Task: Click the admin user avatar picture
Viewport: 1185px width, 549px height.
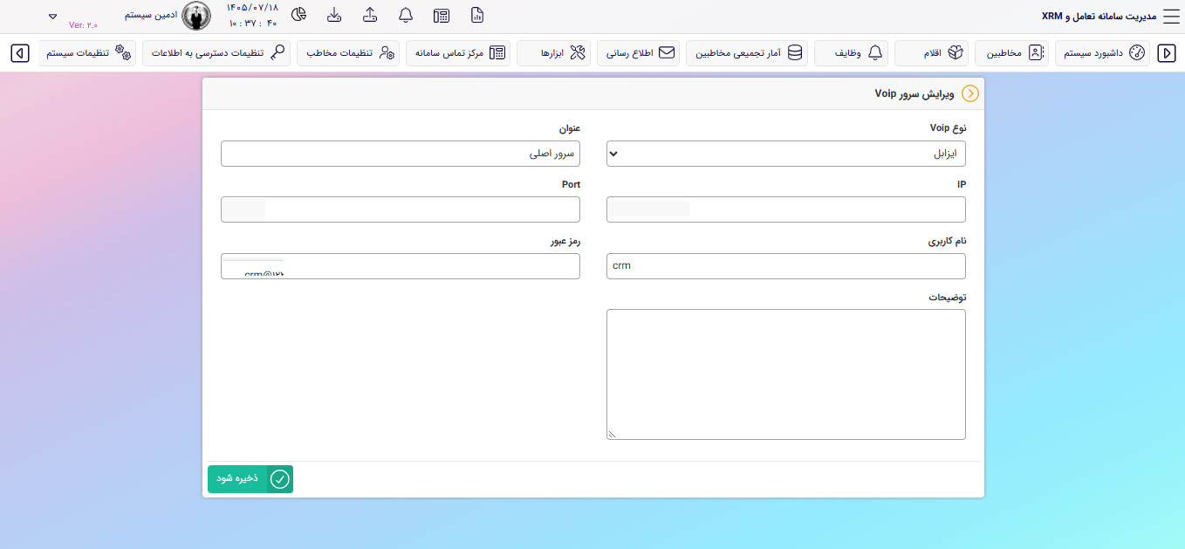Action: point(196,16)
